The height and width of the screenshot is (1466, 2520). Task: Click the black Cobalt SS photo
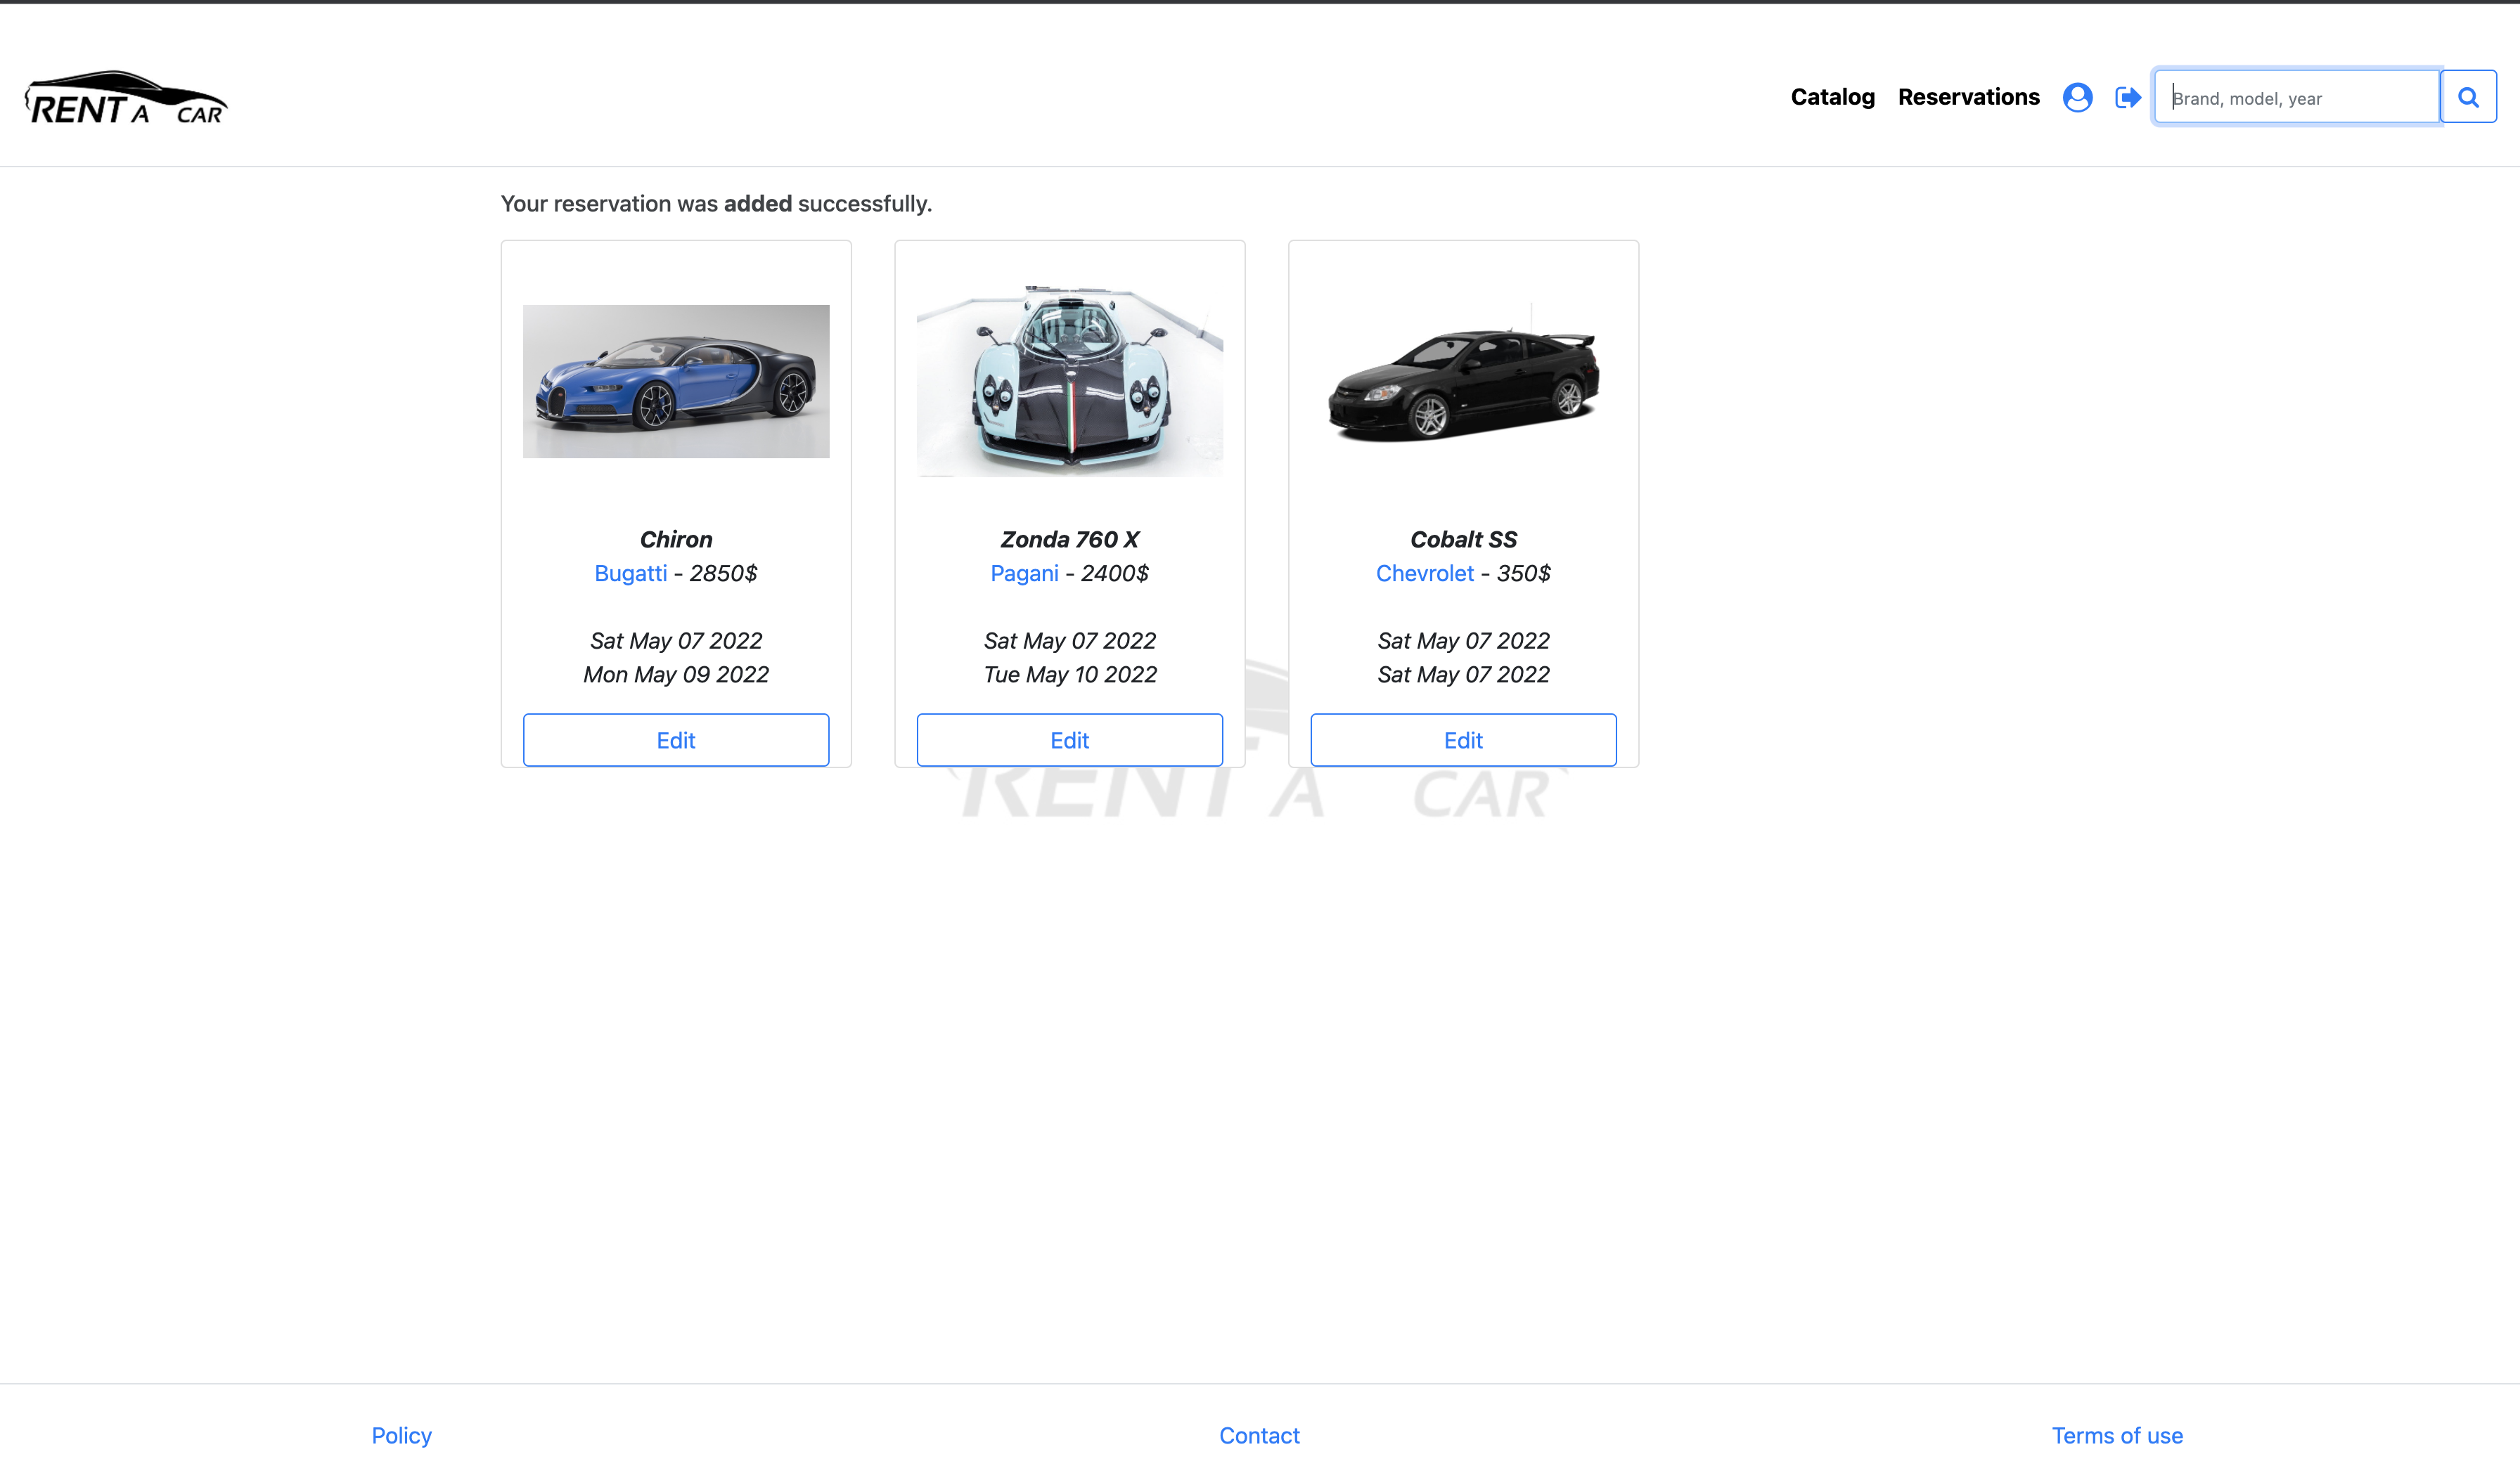click(x=1462, y=381)
